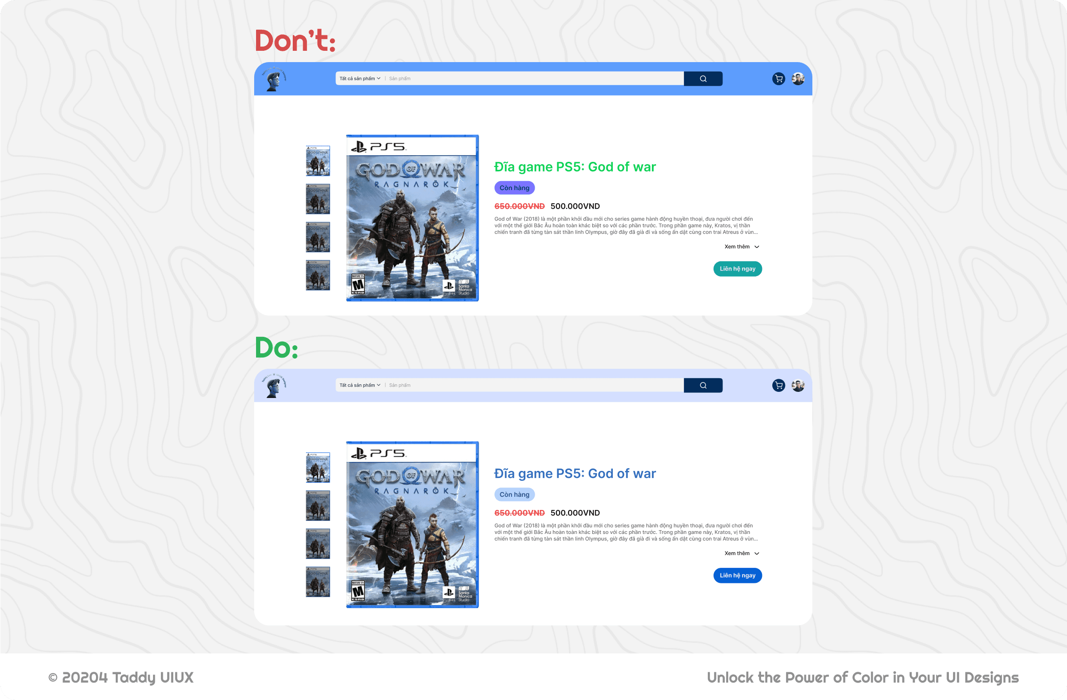Select the second product thumbnail in Don't example
The height and width of the screenshot is (700, 1067).
click(318, 199)
